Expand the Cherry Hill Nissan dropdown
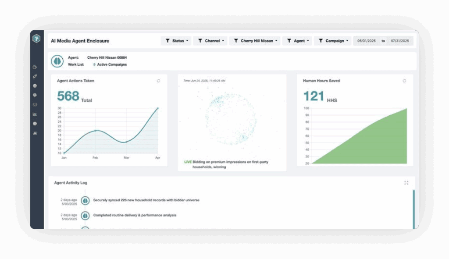 255,41
